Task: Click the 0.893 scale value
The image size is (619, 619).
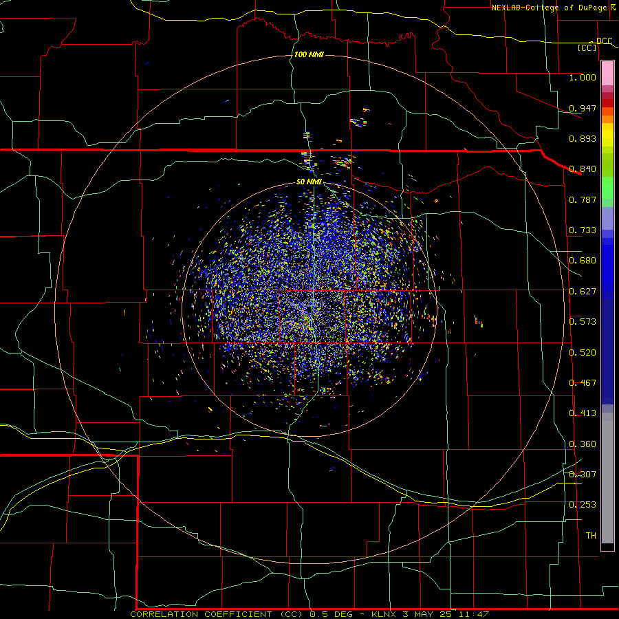Action: 583,138
